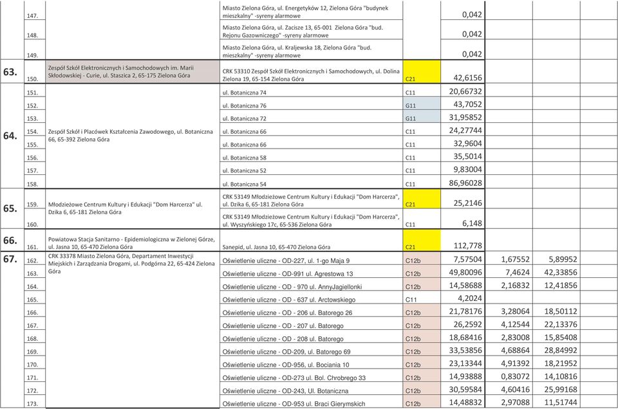Click the value 31,95852

click(x=465, y=117)
